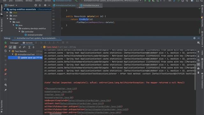Click Debug bug icon in toolbar

coord(149,1)
